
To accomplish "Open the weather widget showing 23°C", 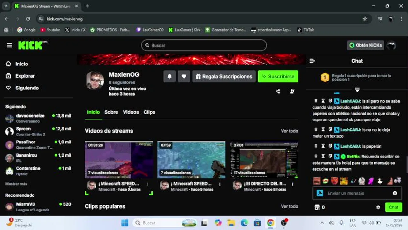I will coord(20,223).
